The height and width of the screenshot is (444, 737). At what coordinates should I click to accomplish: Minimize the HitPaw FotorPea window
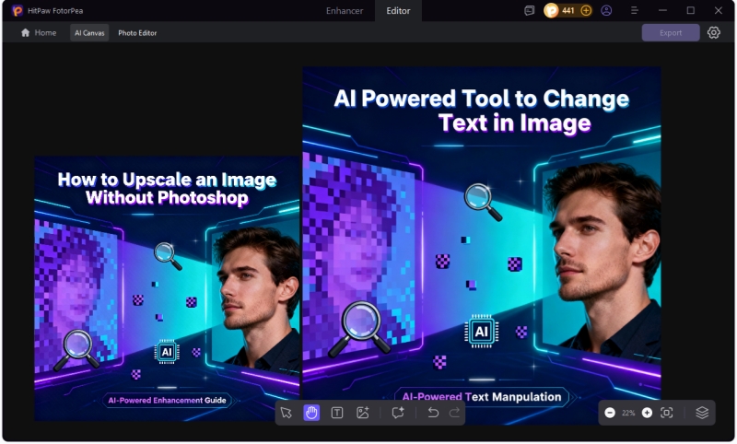click(x=662, y=10)
